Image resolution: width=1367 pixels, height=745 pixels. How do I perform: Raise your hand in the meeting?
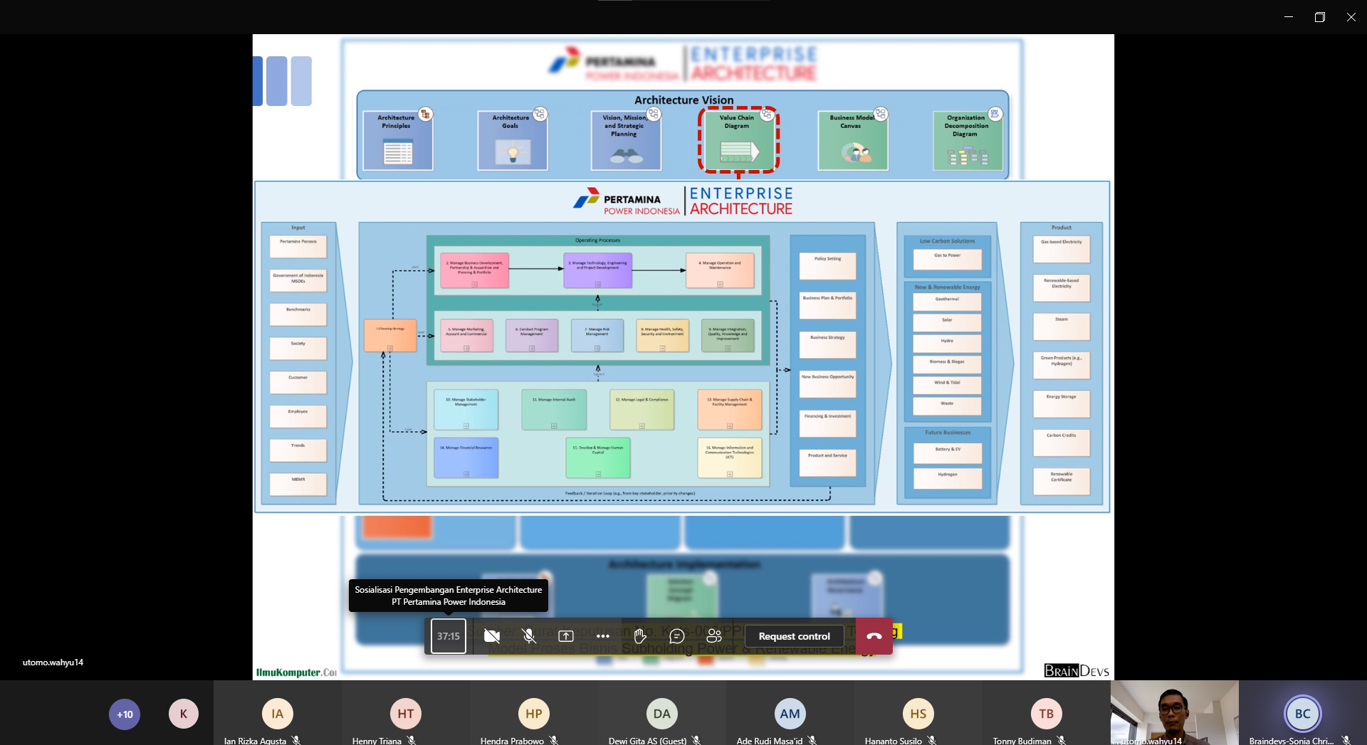click(640, 636)
